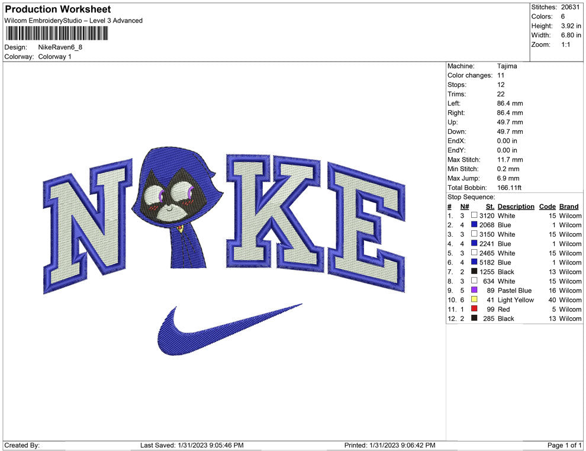Click the stitch count 1255 in row 7
586x451 pixels.
[487, 272]
